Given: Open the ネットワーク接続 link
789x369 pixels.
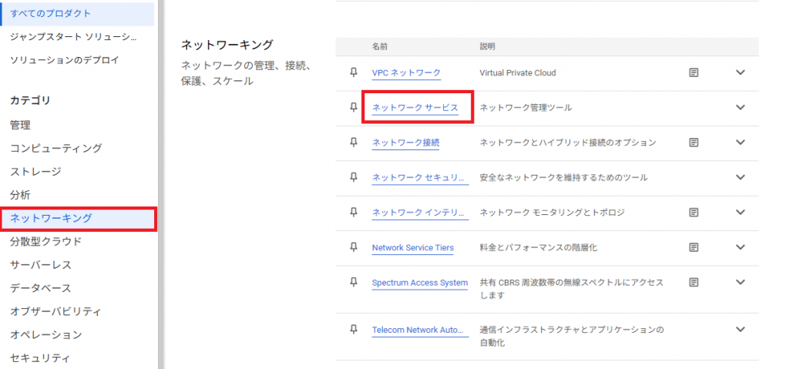Looking at the screenshot, I should pos(405,143).
